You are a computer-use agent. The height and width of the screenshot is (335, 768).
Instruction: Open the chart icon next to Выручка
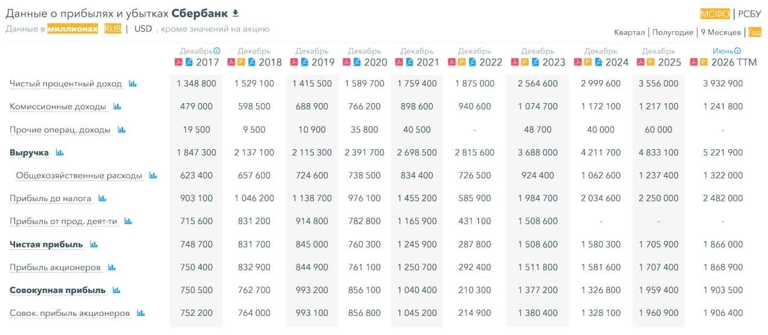click(59, 153)
